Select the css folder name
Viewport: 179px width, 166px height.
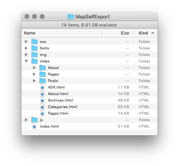(x=43, y=42)
